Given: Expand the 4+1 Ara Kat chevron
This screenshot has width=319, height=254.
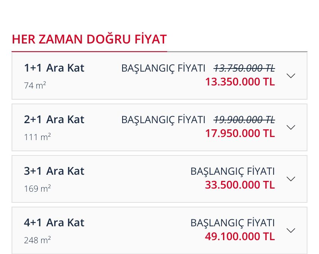Looking at the screenshot, I should (291, 231).
